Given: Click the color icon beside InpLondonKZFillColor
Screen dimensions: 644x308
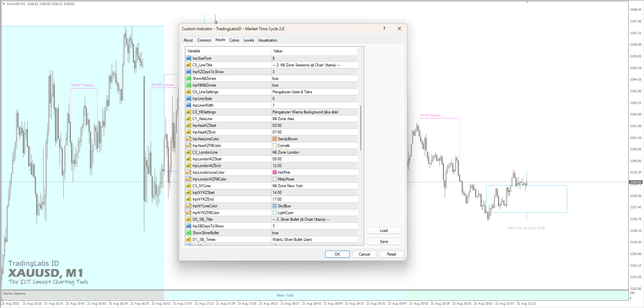Looking at the screenshot, I should coord(188,179).
